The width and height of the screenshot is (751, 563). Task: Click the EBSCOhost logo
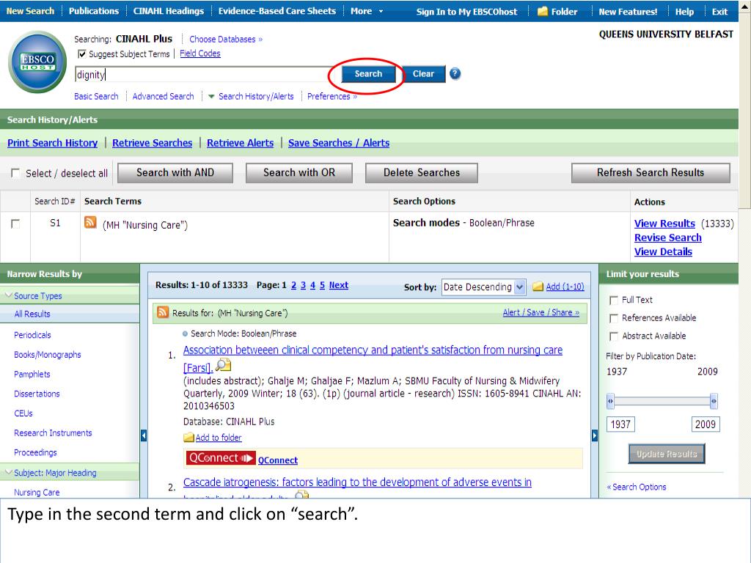coord(37,62)
